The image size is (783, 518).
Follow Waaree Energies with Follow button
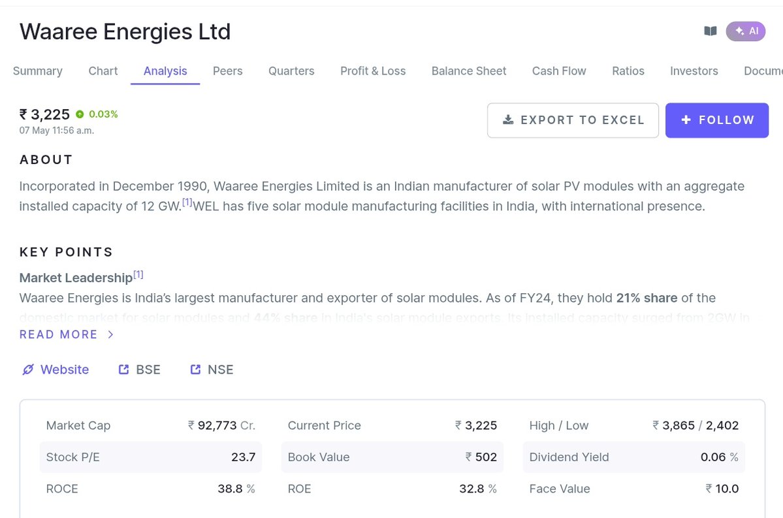click(x=717, y=120)
